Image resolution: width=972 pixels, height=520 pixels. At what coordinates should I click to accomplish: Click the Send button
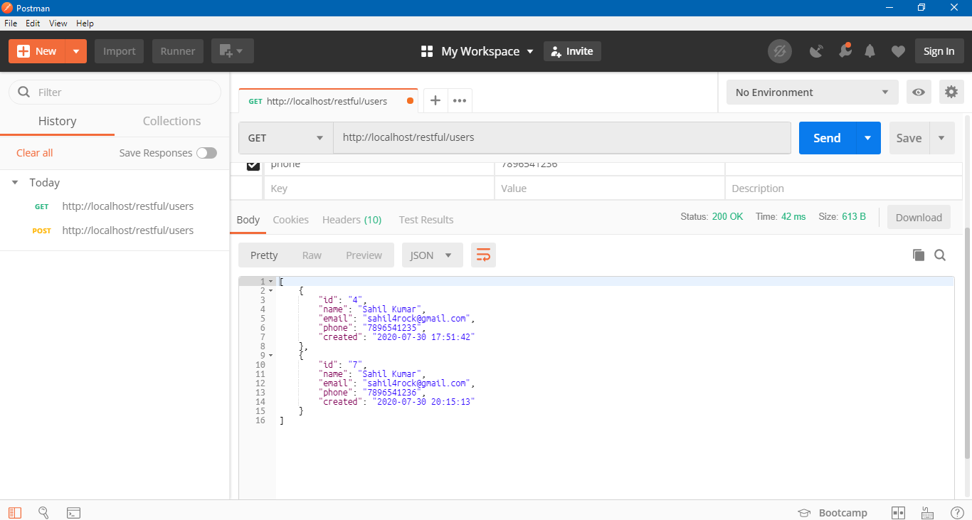coord(825,137)
